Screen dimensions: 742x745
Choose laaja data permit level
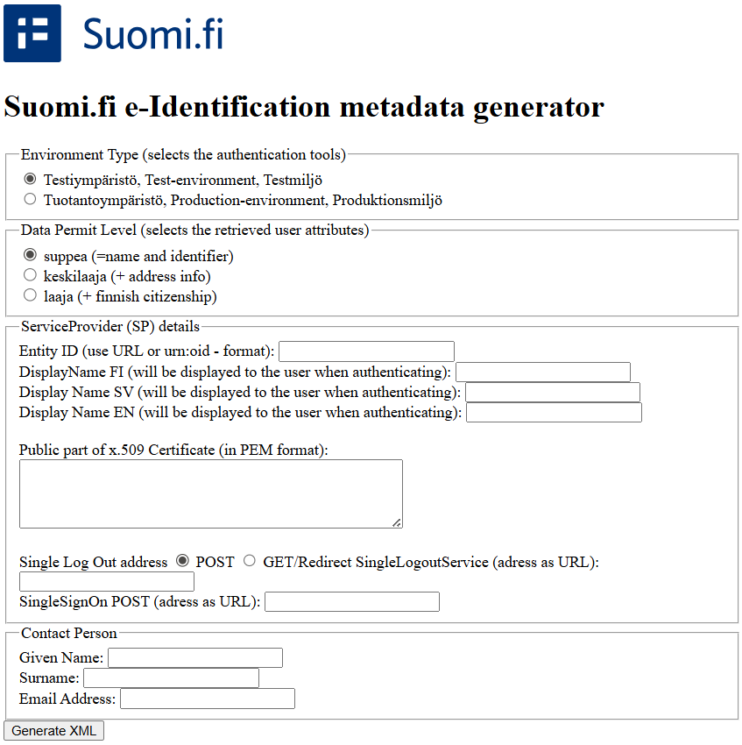click(31, 296)
